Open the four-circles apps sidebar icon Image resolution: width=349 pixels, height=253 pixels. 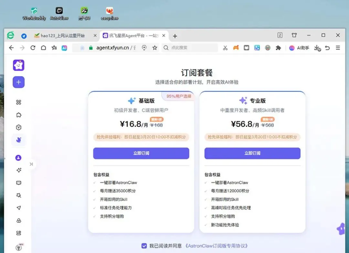point(19,102)
